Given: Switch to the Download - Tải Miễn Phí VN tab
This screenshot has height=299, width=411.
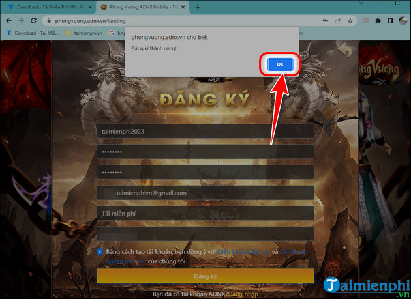Looking at the screenshot, I should pyautogui.click(x=50, y=7).
